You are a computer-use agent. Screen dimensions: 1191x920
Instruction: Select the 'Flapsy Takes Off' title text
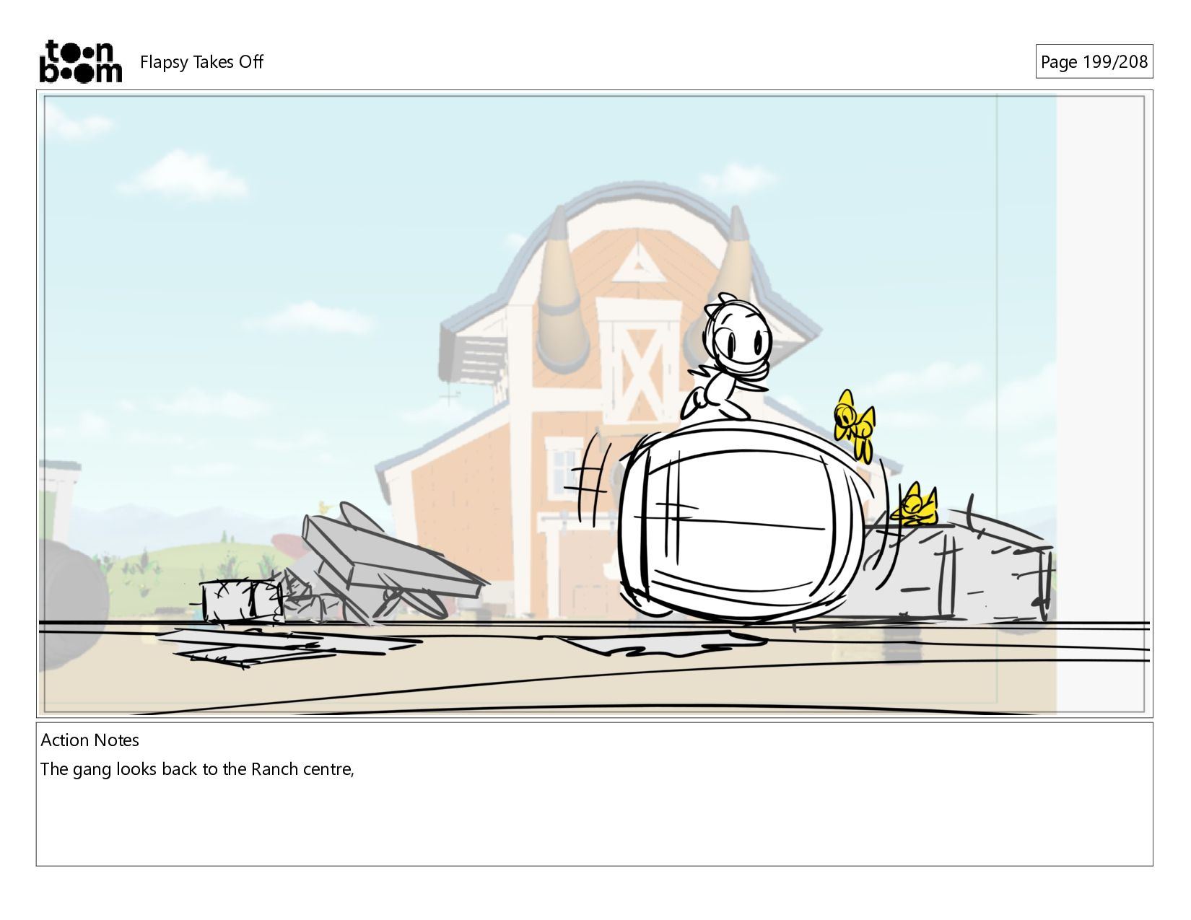click(201, 62)
